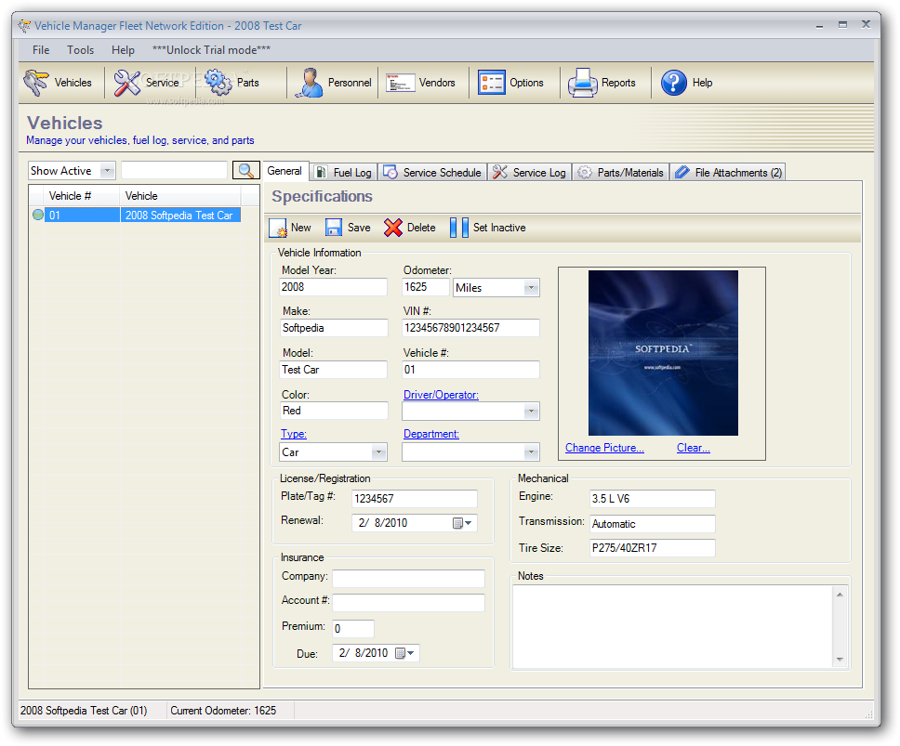The image size is (900, 746).
Task: Open the Renewal date calendar picker
Action: (x=462, y=523)
